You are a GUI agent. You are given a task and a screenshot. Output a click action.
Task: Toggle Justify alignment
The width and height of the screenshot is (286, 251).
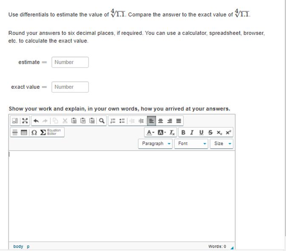pyautogui.click(x=179, y=121)
